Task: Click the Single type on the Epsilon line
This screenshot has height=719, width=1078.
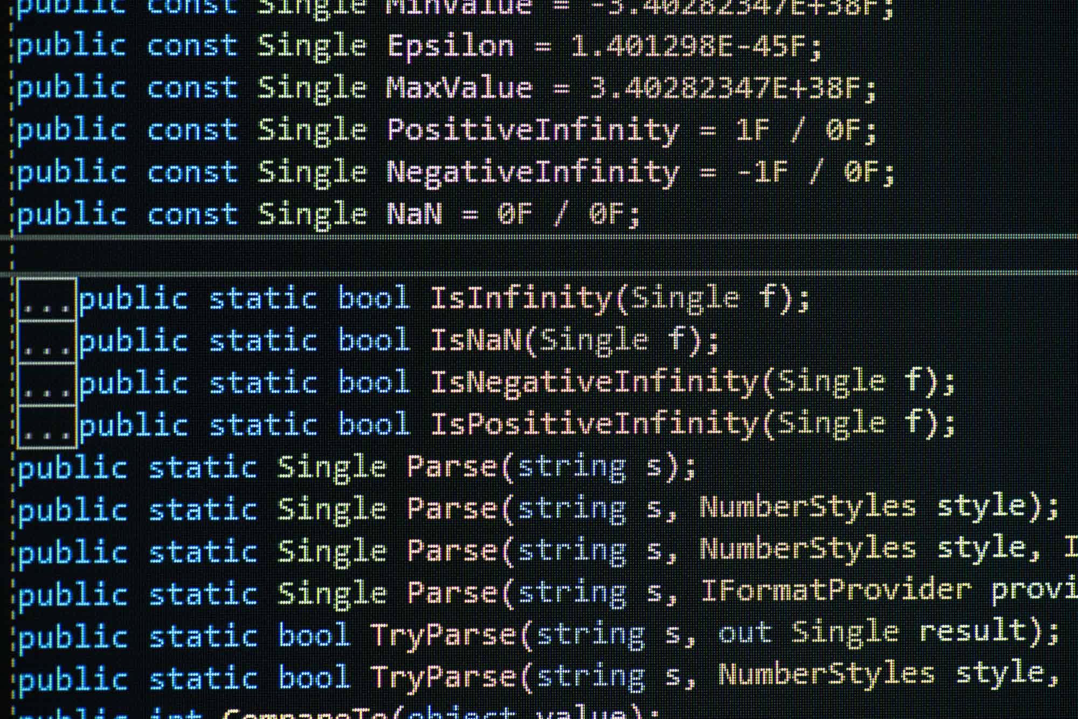Action: [x=312, y=47]
